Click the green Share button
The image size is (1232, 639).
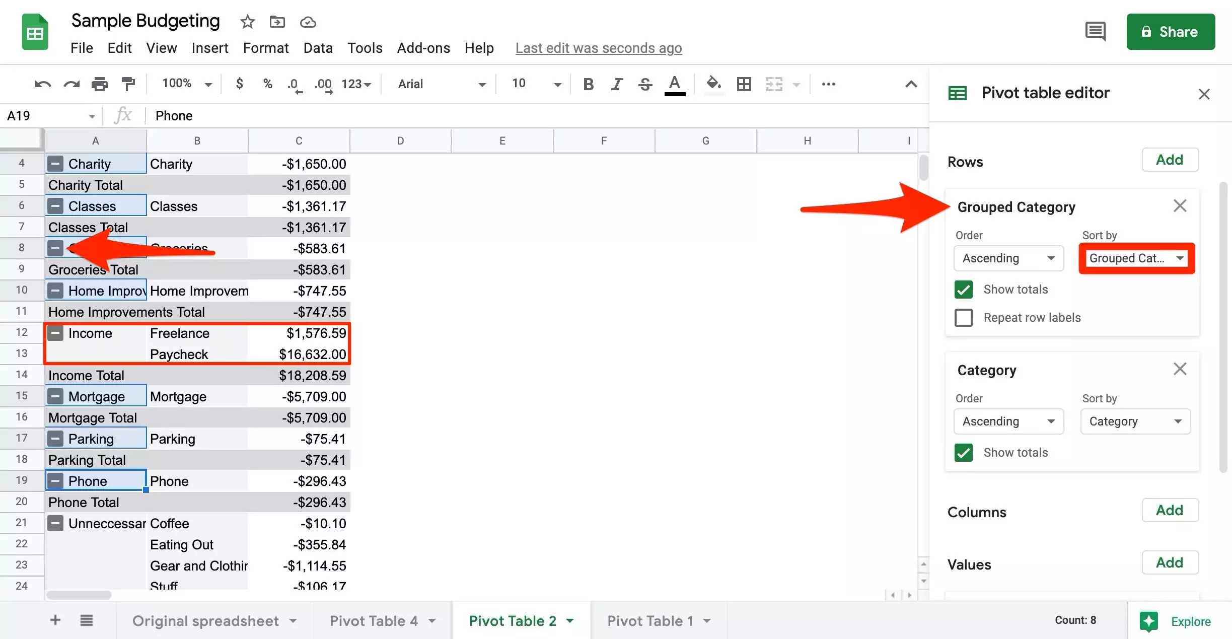pyautogui.click(x=1171, y=32)
